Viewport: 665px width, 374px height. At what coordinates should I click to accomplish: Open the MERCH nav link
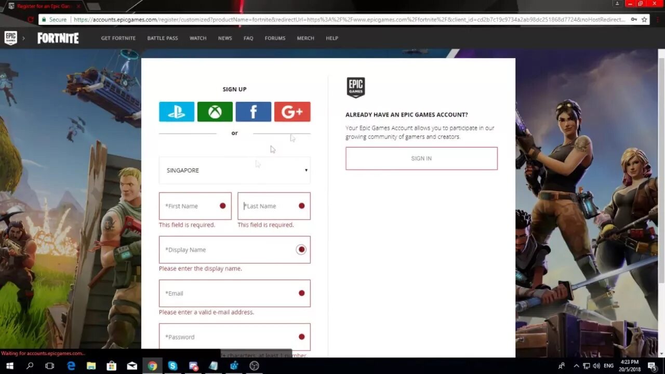coord(305,38)
